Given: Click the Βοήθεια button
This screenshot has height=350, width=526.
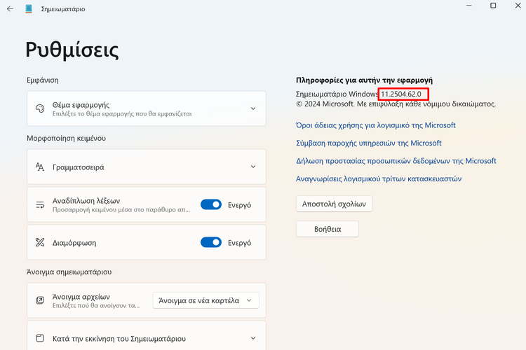Looking at the screenshot, I should [x=328, y=229].
